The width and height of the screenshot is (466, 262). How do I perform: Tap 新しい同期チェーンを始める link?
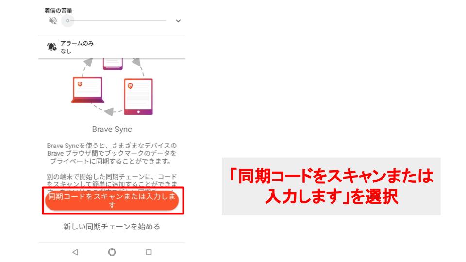(112, 227)
